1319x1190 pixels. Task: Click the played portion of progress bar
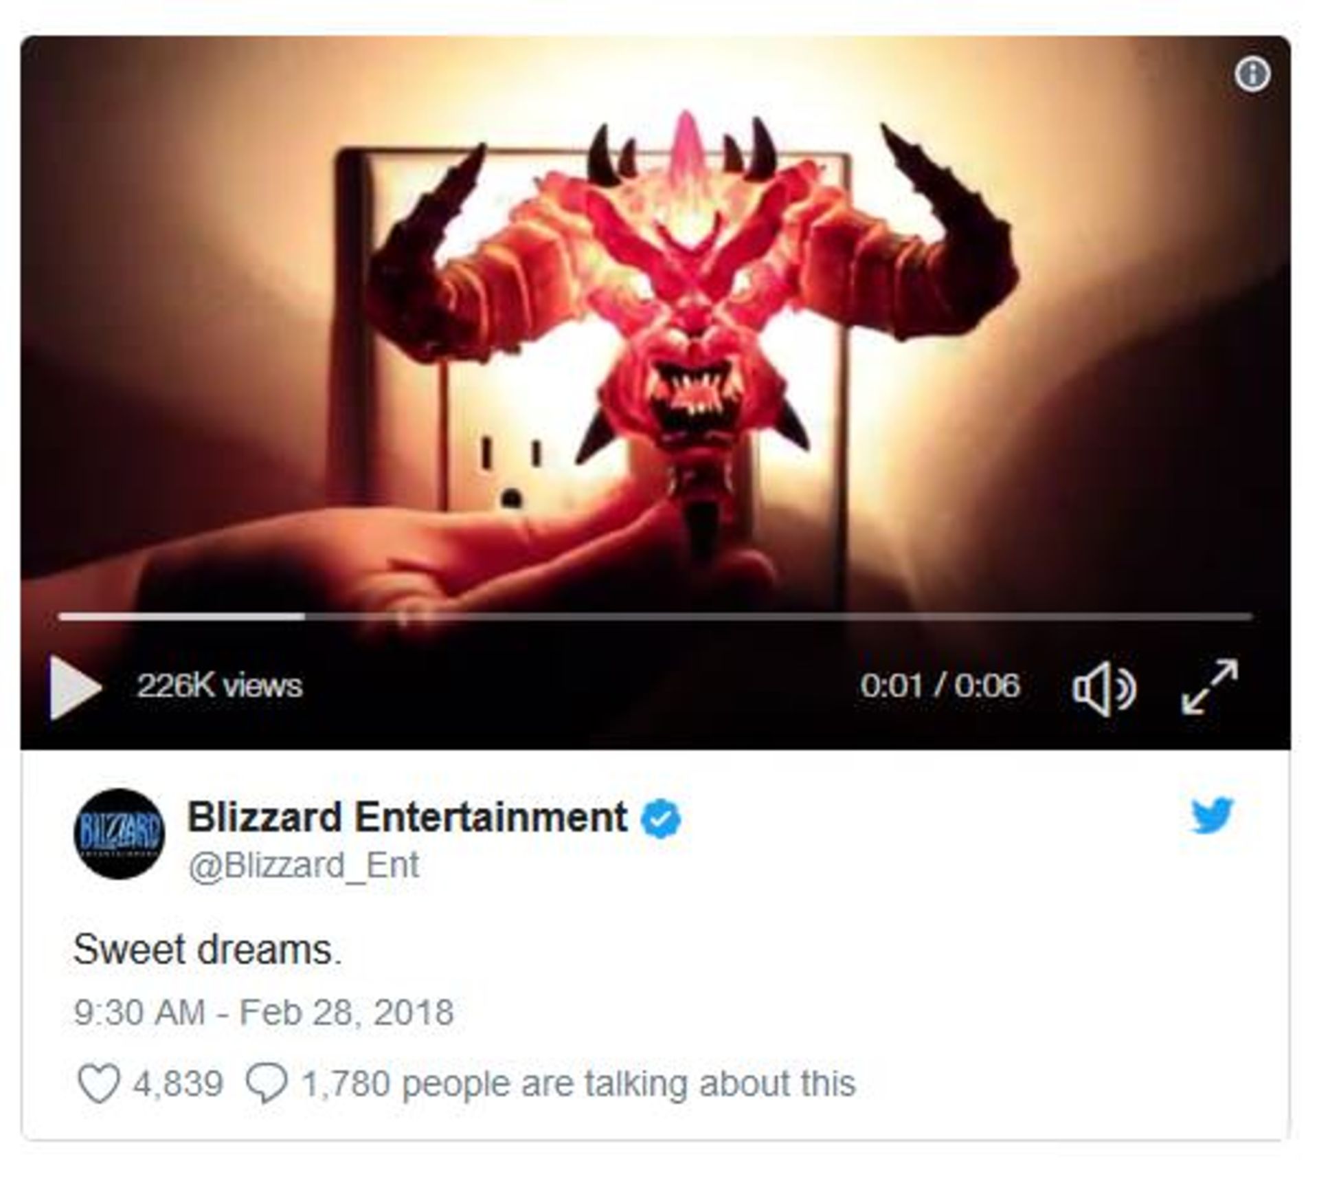point(182,617)
